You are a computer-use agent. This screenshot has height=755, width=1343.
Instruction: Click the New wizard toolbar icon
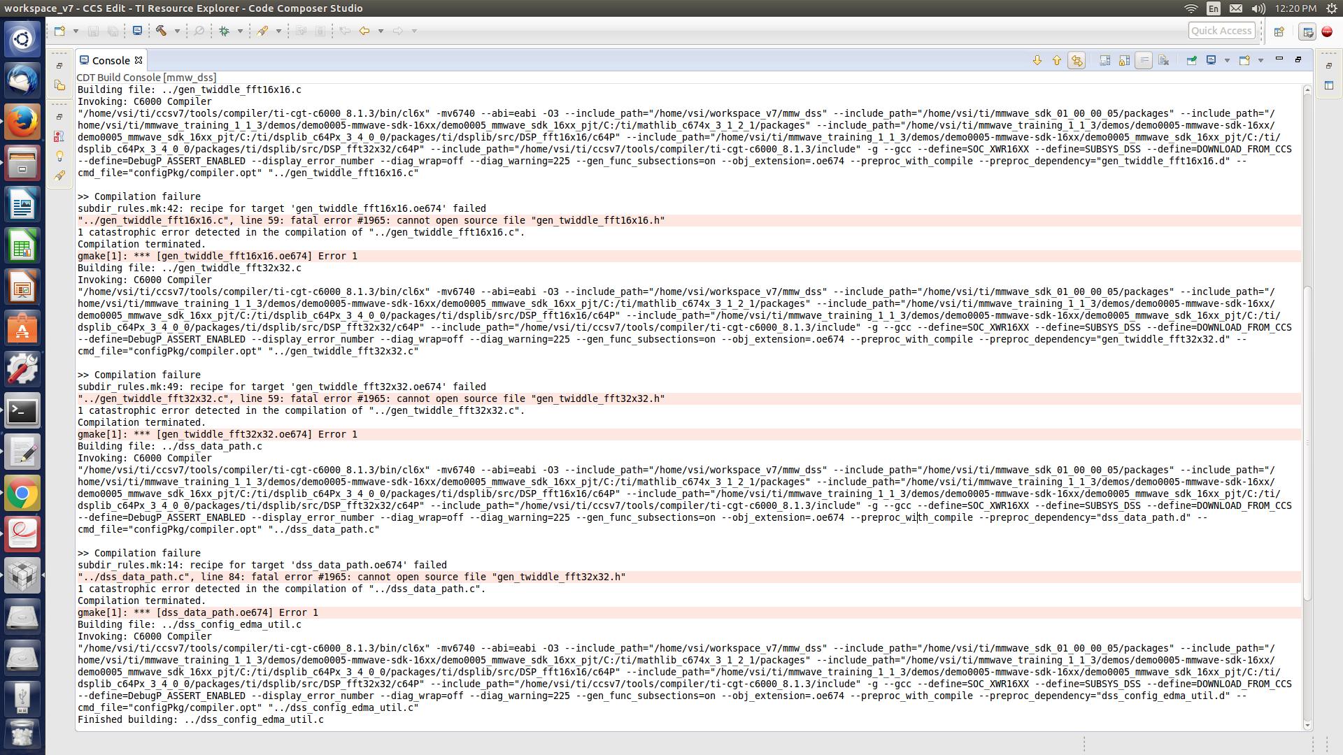click(x=60, y=31)
